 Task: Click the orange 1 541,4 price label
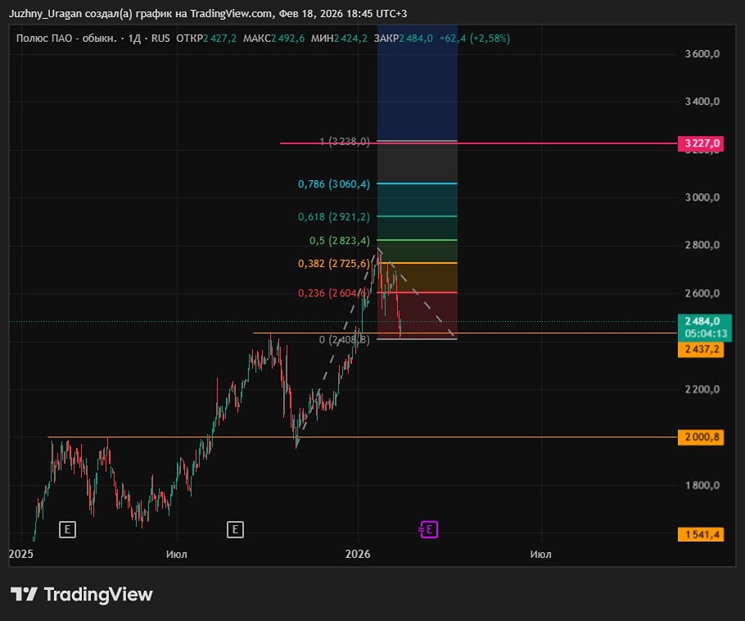[x=701, y=534]
